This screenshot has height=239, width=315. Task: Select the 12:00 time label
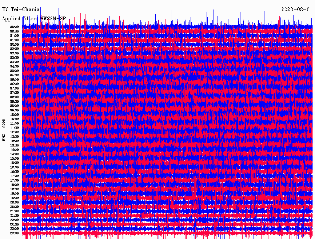(x=14, y=132)
